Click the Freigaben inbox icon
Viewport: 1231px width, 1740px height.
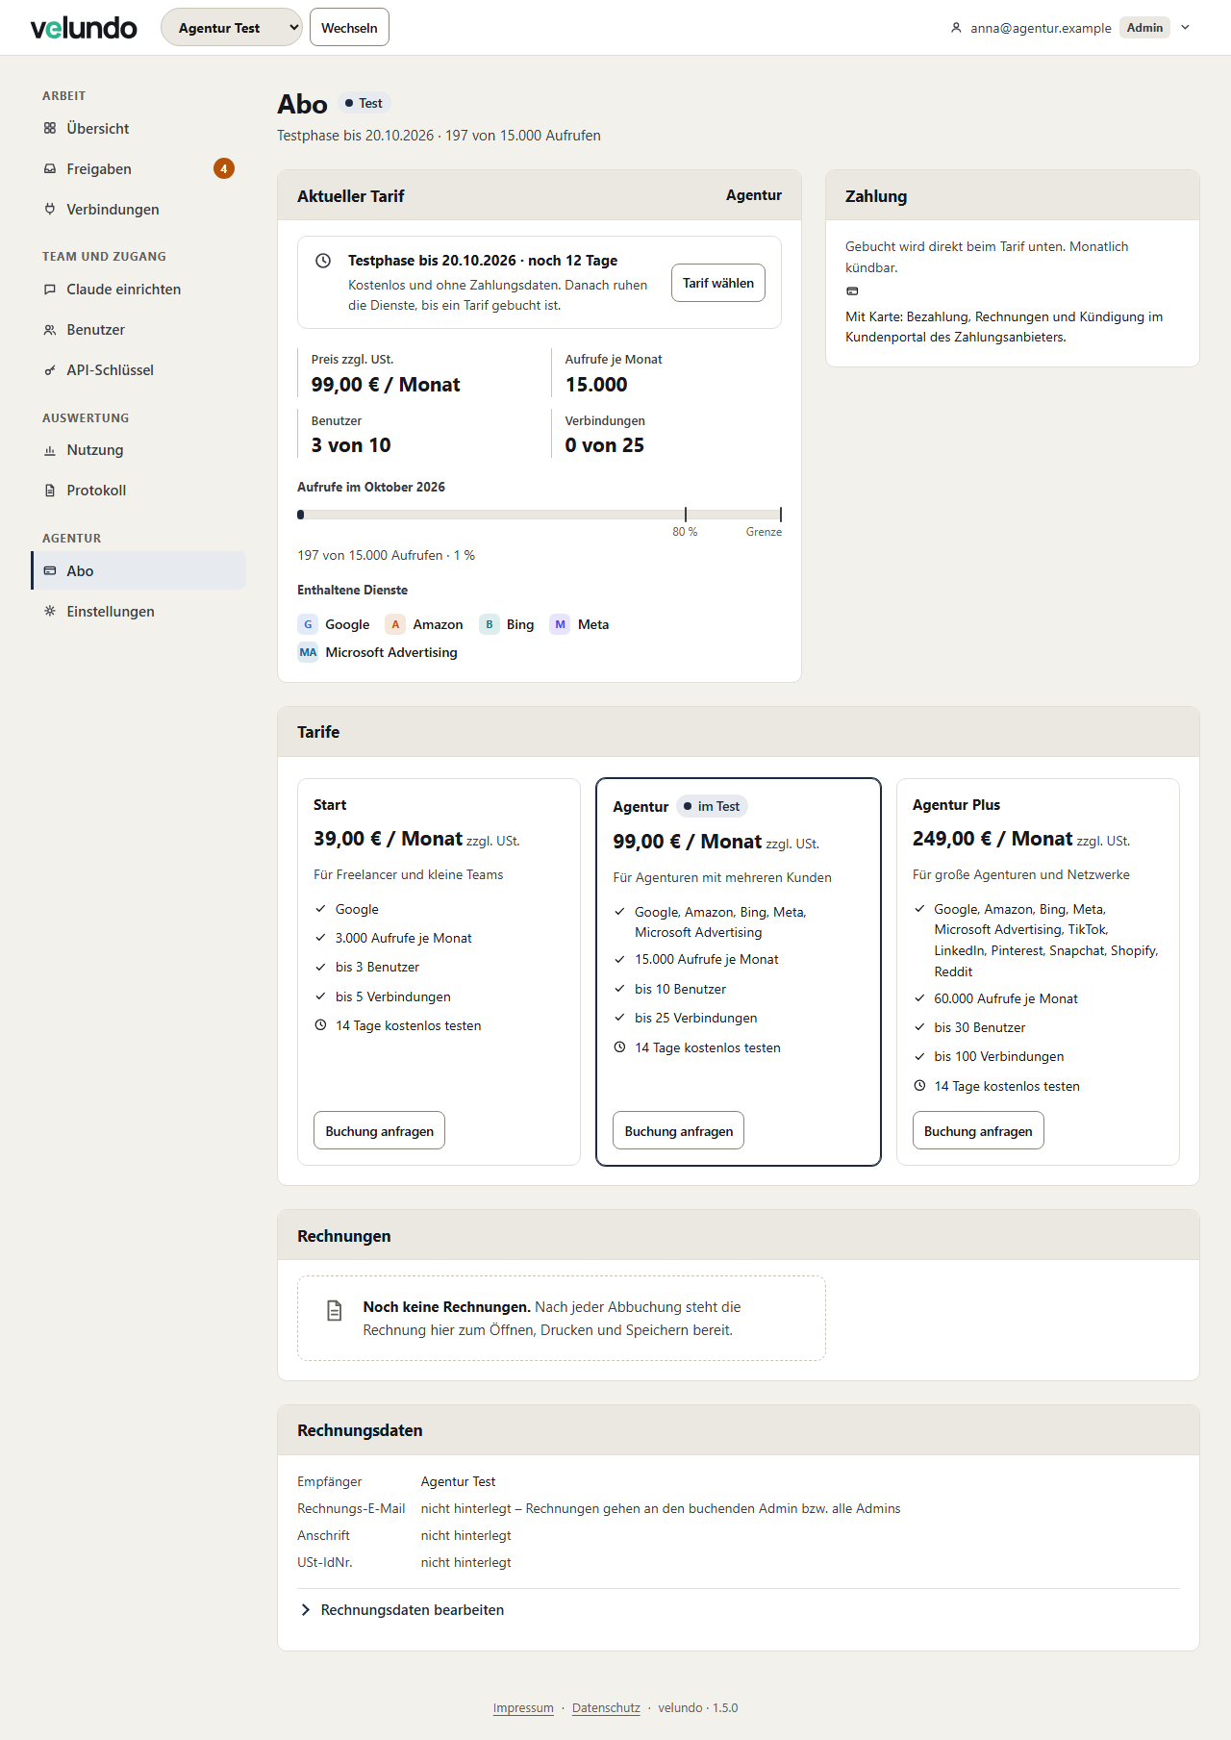[x=50, y=168]
